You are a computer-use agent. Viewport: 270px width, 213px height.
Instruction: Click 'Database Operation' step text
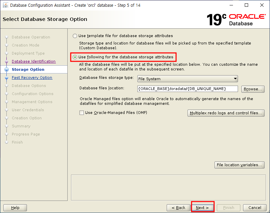click(x=31, y=37)
